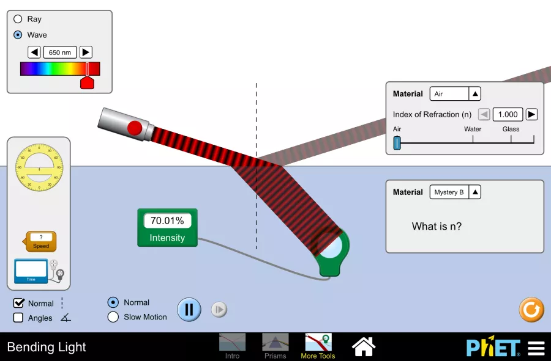Click the Bending Light title

[x=47, y=347]
